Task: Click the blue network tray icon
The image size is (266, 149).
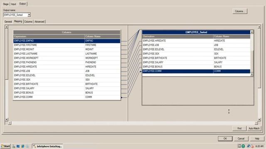Action: coord(249,146)
